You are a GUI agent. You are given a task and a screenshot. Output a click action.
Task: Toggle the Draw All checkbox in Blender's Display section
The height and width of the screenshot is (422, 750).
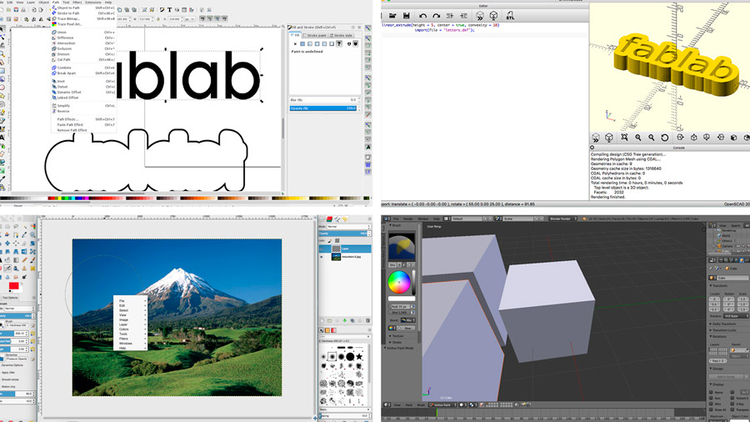(x=711, y=409)
